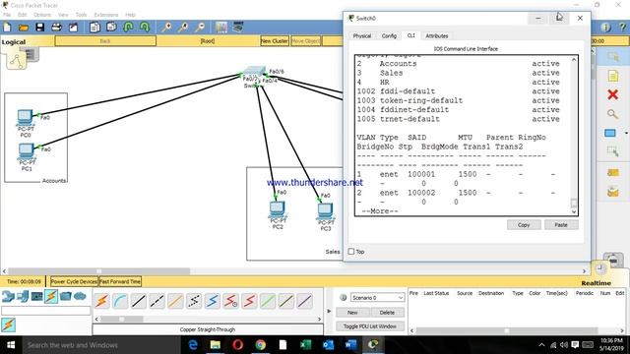Click the CLI vertical scrollbar down arrow
Screen dimensions: 630x354
[574, 212]
